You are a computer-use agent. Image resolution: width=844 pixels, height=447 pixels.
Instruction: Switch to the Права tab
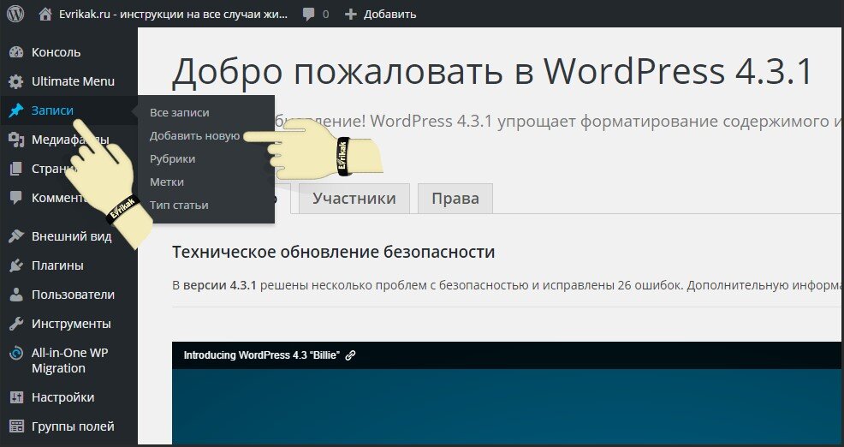pyautogui.click(x=455, y=198)
